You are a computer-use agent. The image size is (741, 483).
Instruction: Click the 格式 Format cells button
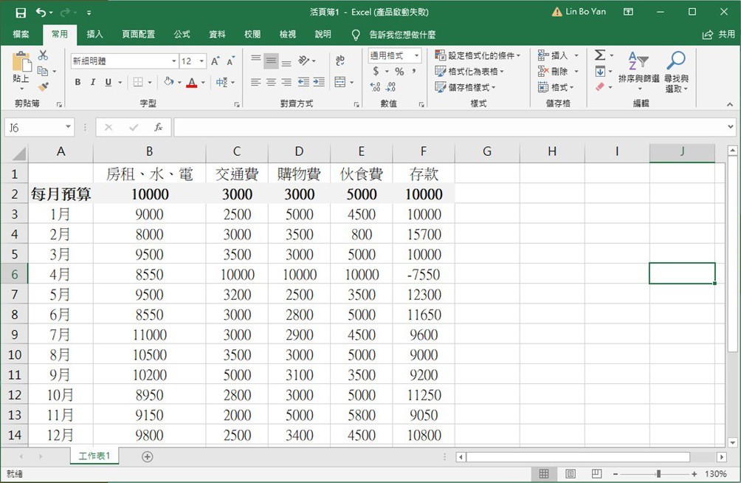[x=556, y=87]
